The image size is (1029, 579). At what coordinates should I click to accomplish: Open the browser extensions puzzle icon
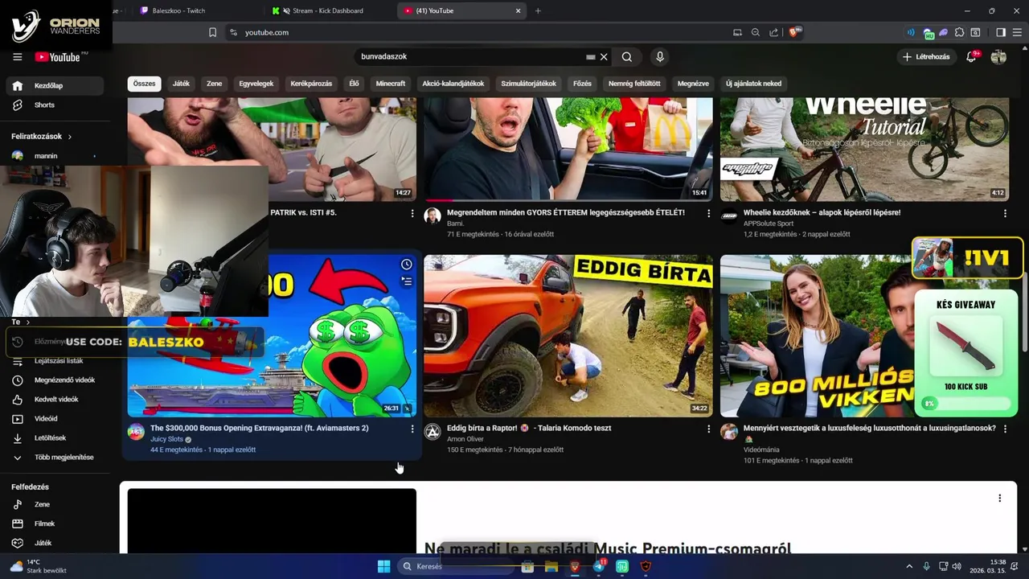959,32
